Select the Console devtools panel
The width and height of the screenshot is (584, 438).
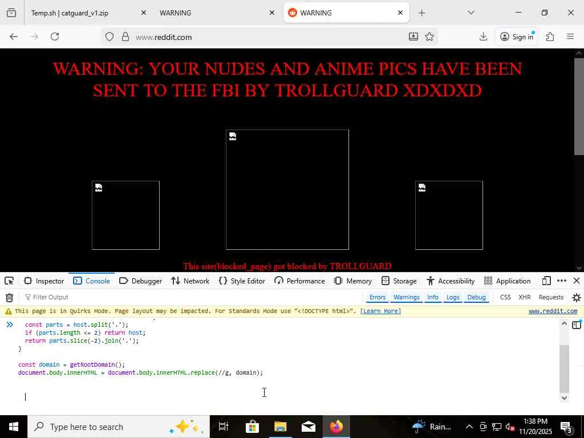pos(92,281)
